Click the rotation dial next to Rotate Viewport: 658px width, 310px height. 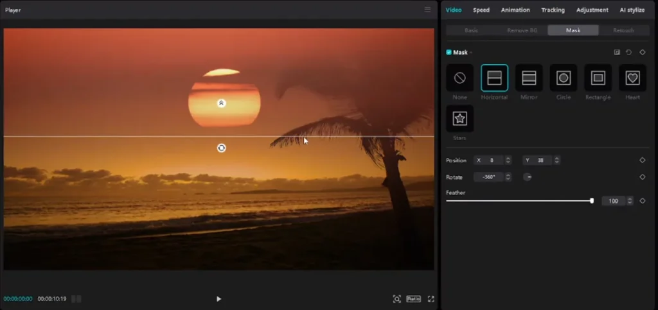(x=528, y=177)
